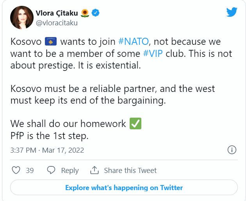This screenshot has width=246, height=201.
Task: Click the share upload arrow icon
Action: 94,170
